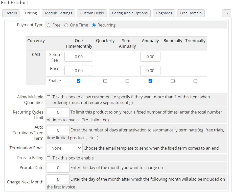Screen dimensions: 233x192
Task: Select the Free payment type
Action: pyautogui.click(x=49, y=25)
